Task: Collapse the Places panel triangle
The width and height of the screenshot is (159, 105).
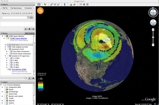Action: (1, 33)
